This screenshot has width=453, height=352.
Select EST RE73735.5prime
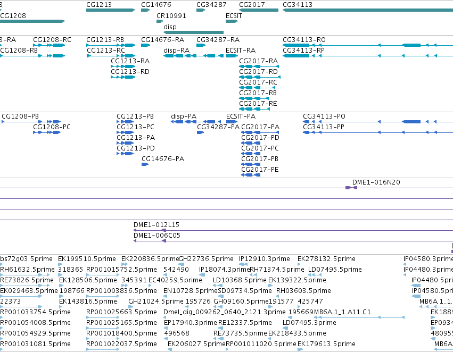tap(240, 333)
